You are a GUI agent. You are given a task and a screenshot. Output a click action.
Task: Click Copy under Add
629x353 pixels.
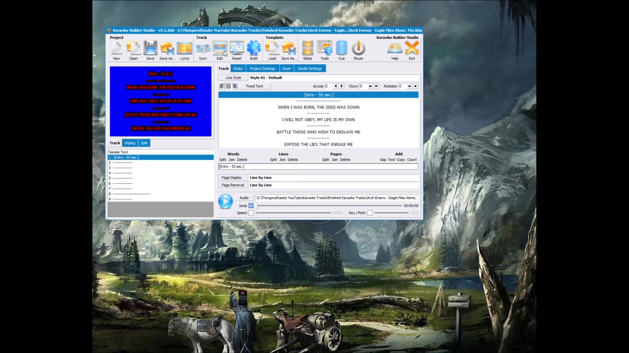pyautogui.click(x=400, y=160)
